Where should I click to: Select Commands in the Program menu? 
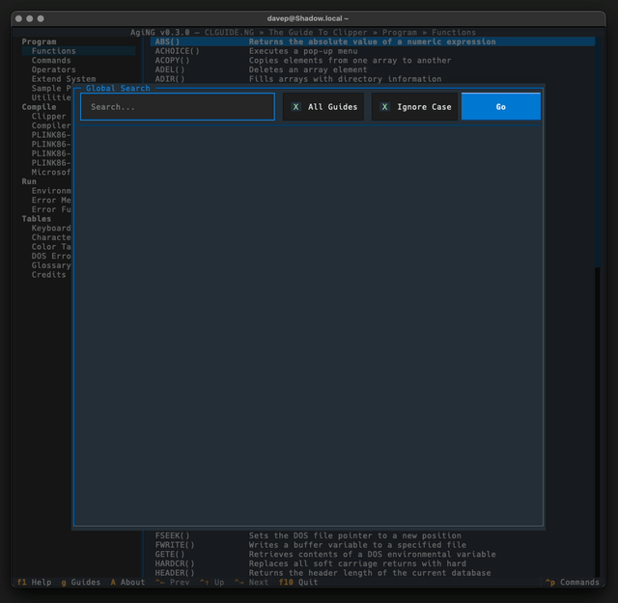(x=51, y=61)
